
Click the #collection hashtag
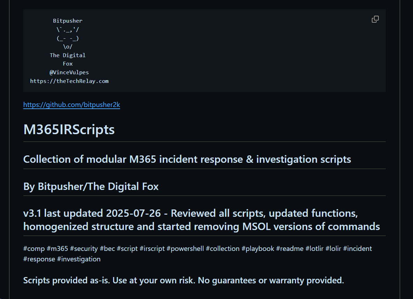pyautogui.click(x=222, y=248)
